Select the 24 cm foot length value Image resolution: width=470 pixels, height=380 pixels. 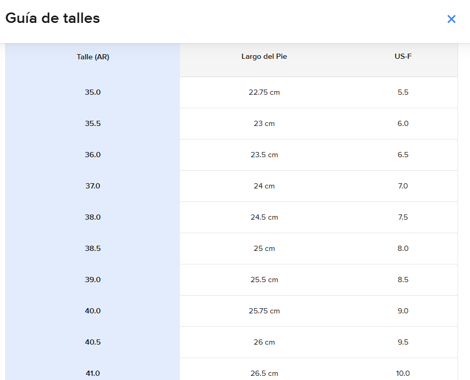tap(264, 186)
